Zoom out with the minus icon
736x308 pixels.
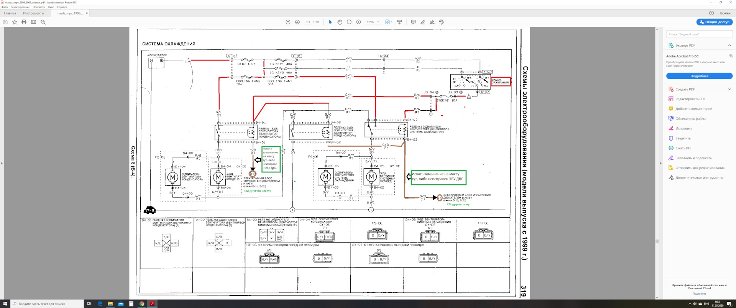click(349, 22)
